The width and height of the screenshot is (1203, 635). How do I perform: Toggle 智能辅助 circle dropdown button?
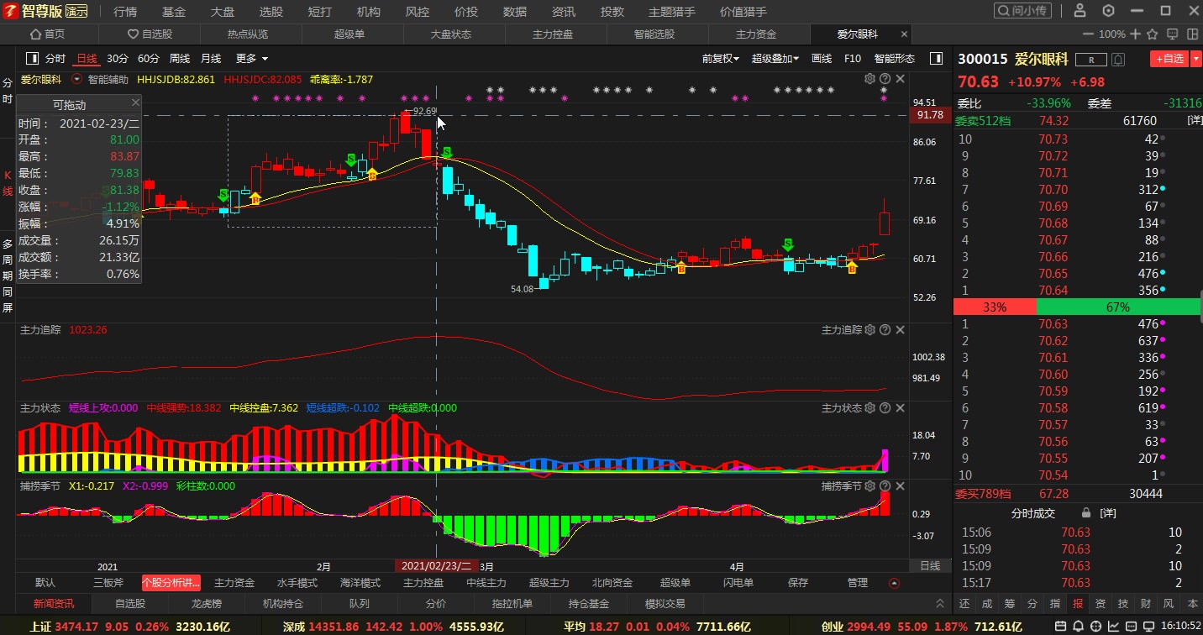(x=77, y=79)
